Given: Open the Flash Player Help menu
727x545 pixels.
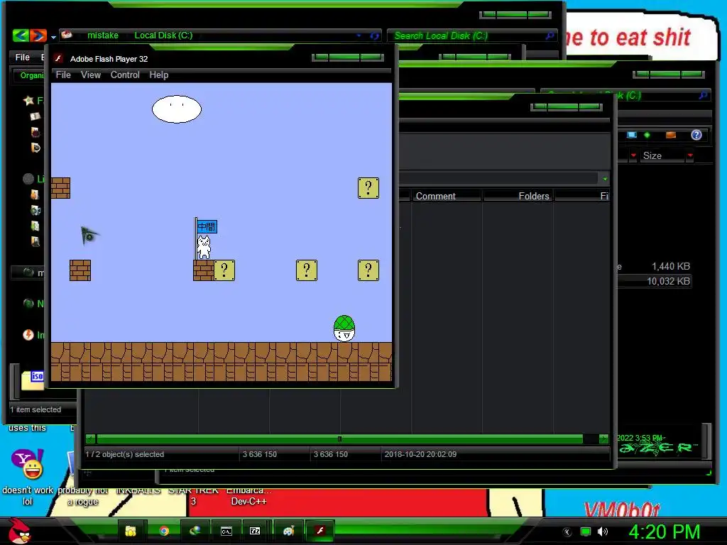Looking at the screenshot, I should tap(158, 75).
